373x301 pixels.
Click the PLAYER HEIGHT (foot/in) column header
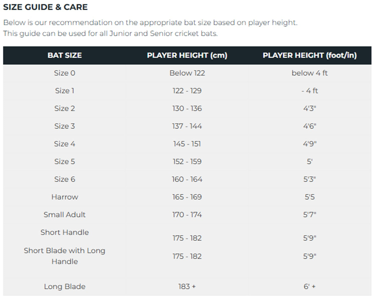pos(310,55)
